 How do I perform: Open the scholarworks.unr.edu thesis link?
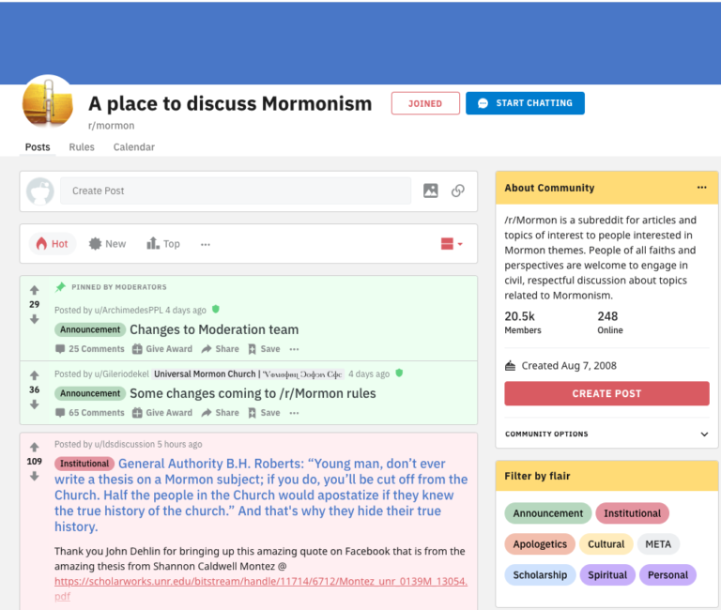(260, 582)
